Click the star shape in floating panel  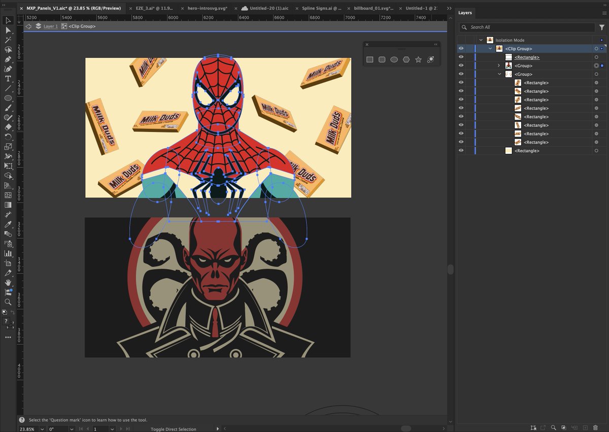418,59
